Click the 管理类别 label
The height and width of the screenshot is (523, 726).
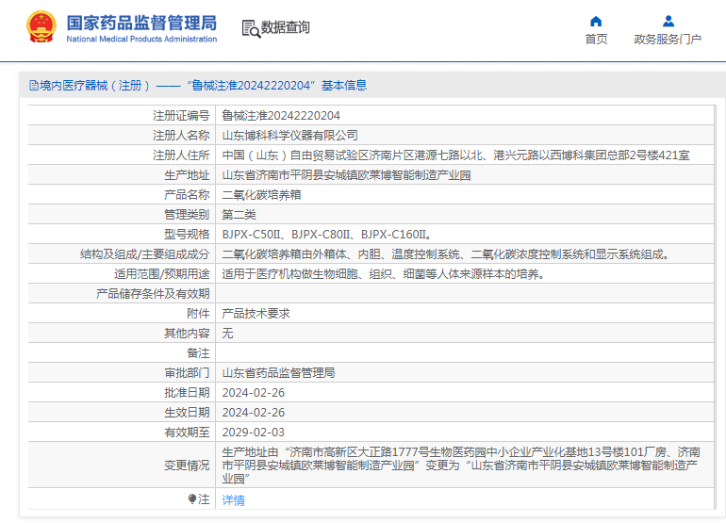(x=187, y=215)
